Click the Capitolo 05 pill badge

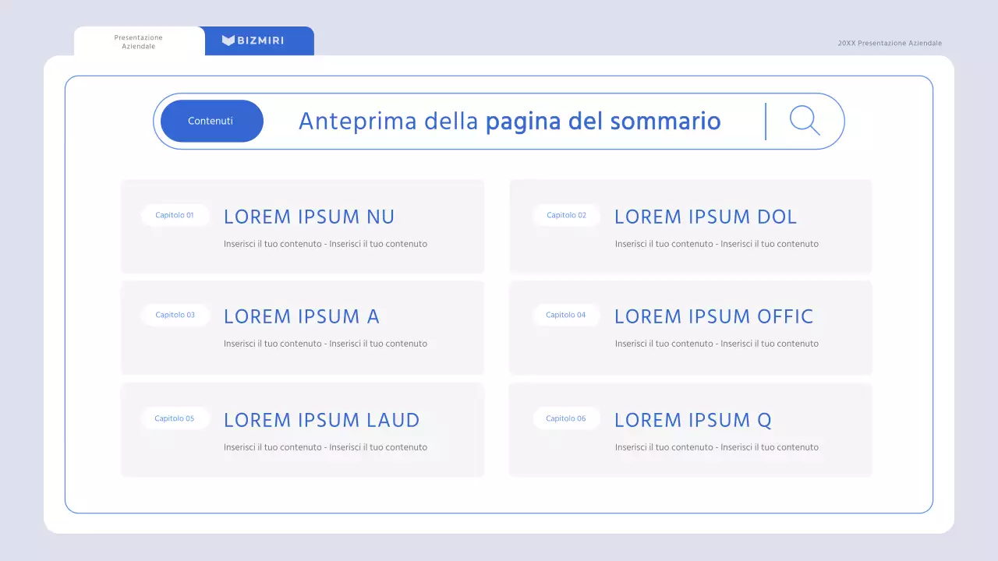tap(175, 418)
